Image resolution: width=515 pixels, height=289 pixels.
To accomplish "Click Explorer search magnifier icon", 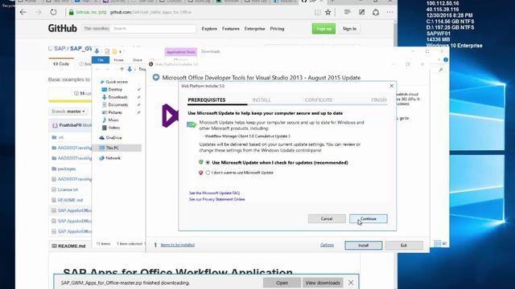I will (x=440, y=70).
